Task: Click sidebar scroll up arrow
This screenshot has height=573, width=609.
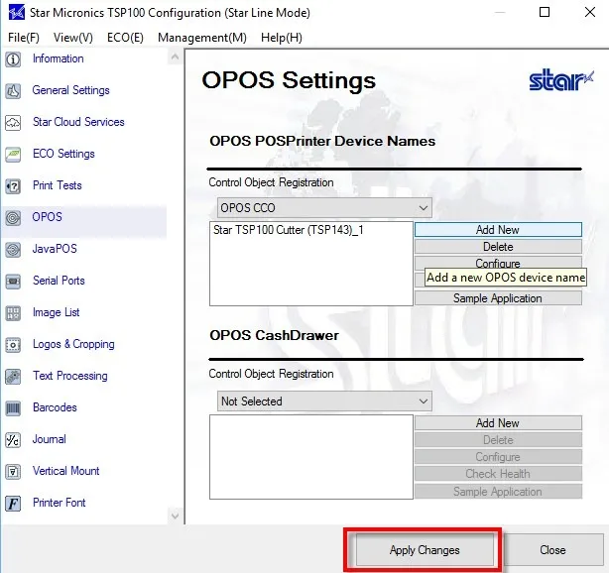Action: pyautogui.click(x=175, y=57)
